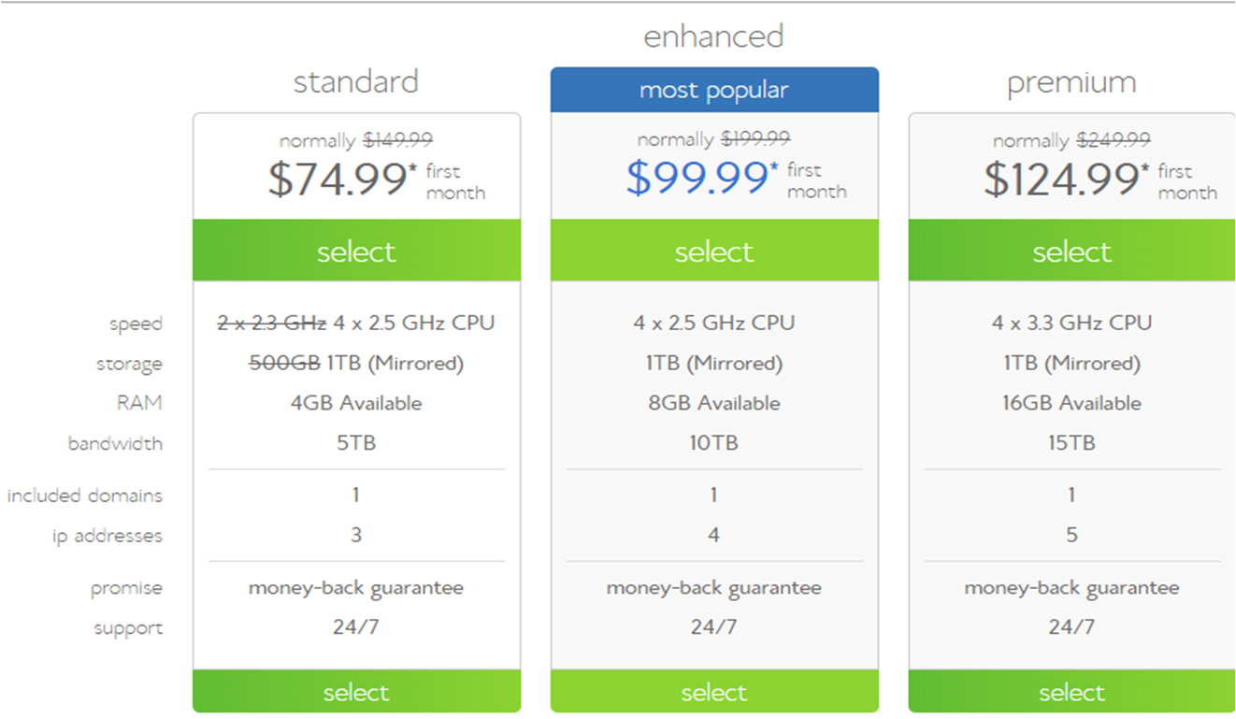Click the 'bandwidth' row label
This screenshot has width=1236, height=719.
coord(115,443)
